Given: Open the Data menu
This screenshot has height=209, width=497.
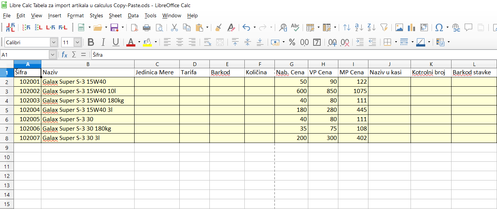Looking at the screenshot, I should click(133, 15).
